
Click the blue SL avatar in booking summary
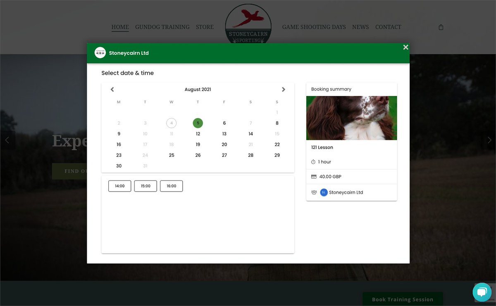pyautogui.click(x=324, y=192)
